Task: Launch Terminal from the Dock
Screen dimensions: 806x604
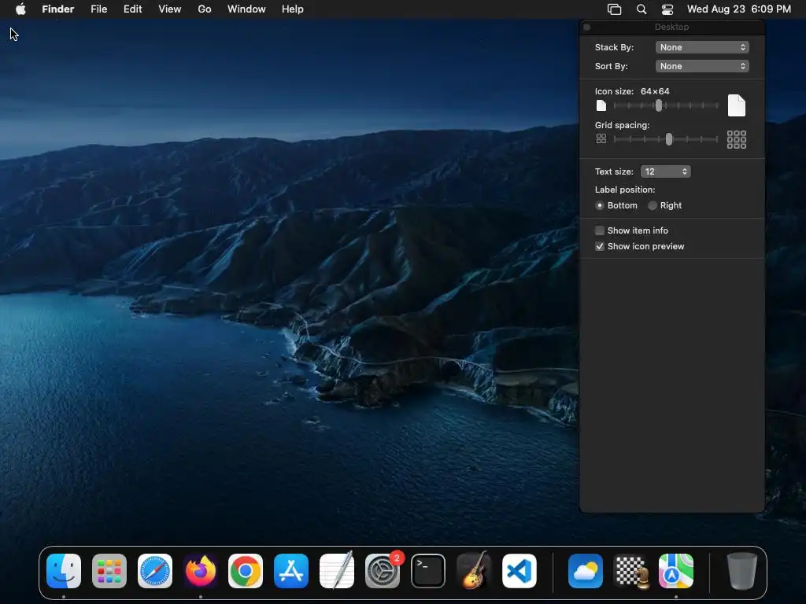Action: click(428, 571)
